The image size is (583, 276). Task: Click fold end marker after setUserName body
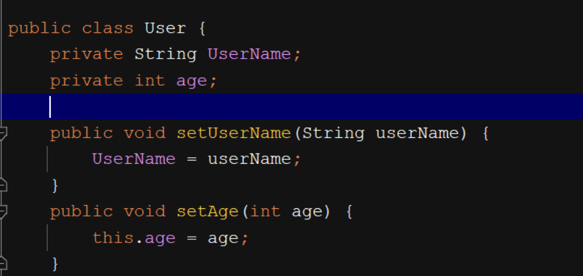(x=3, y=185)
